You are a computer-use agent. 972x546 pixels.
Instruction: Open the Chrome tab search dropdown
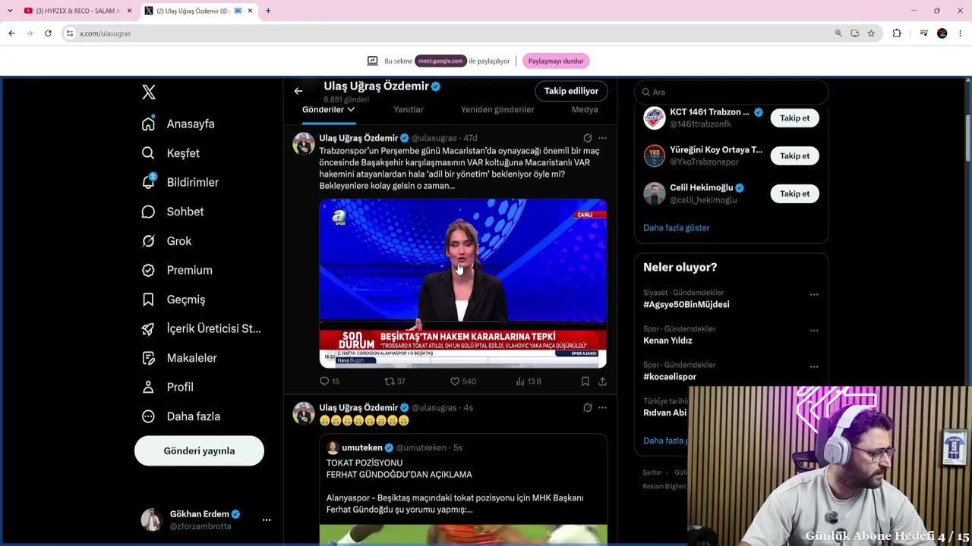point(10,11)
